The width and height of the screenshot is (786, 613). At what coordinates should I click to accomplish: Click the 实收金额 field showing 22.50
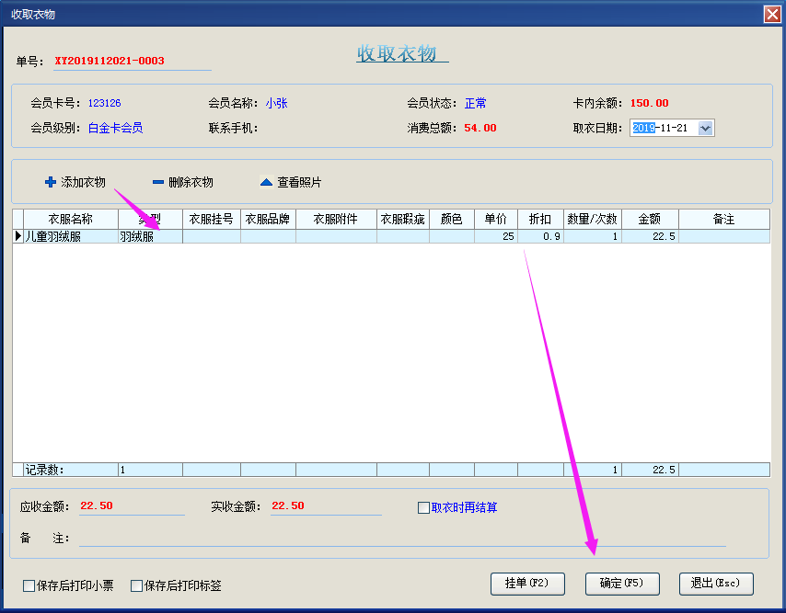[x=326, y=506]
